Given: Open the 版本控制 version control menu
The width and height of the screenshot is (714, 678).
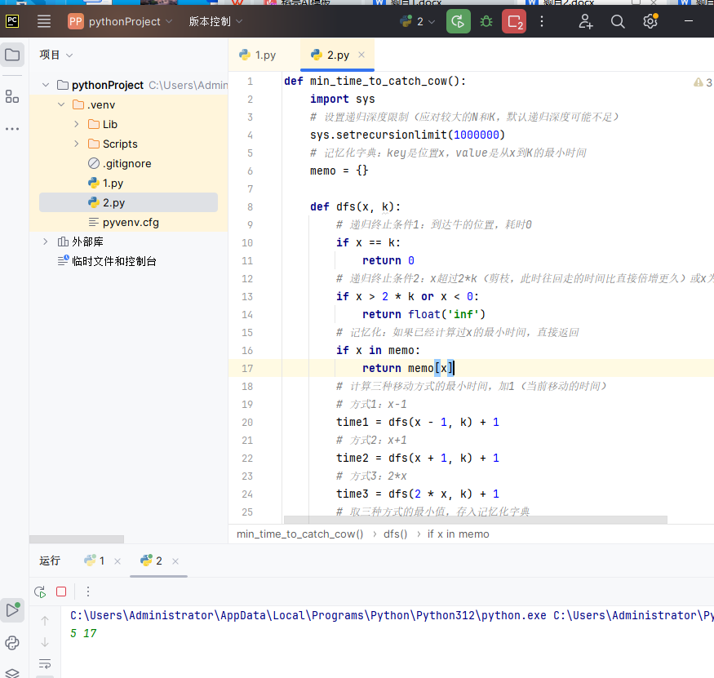Looking at the screenshot, I should click(215, 21).
